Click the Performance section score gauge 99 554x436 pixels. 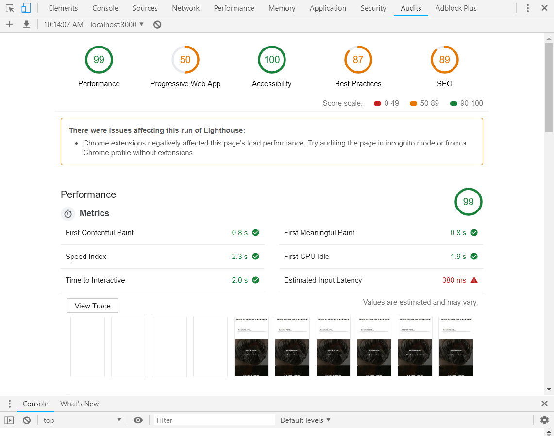pyautogui.click(x=469, y=202)
